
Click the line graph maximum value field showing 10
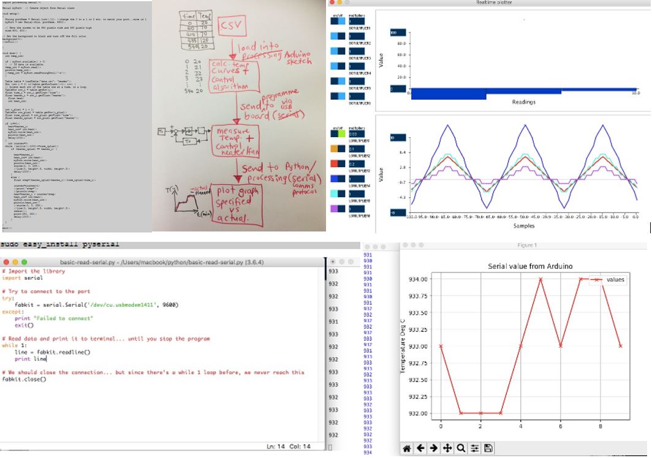coord(398,138)
